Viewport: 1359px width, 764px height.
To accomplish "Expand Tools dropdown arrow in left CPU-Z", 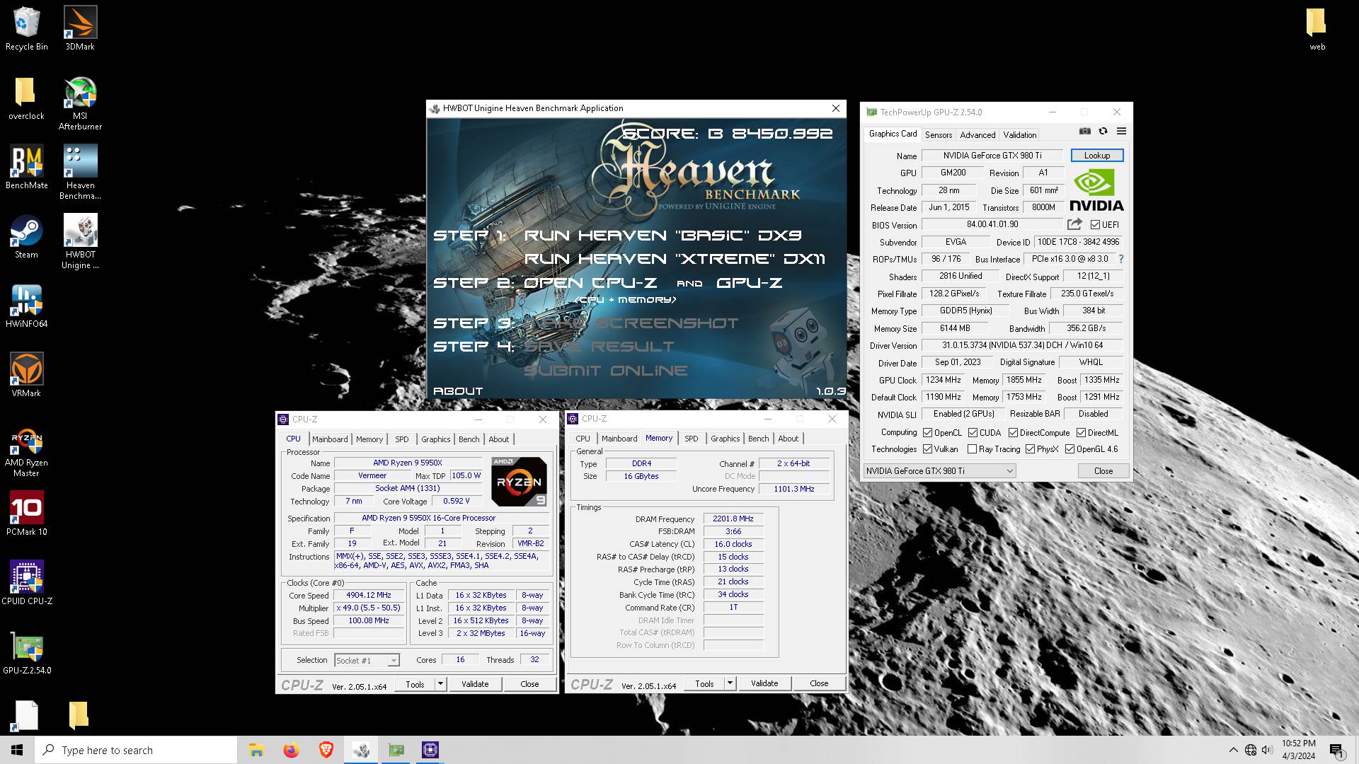I will point(440,684).
